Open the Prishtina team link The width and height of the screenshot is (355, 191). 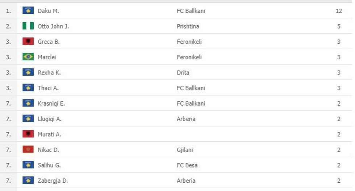click(188, 26)
